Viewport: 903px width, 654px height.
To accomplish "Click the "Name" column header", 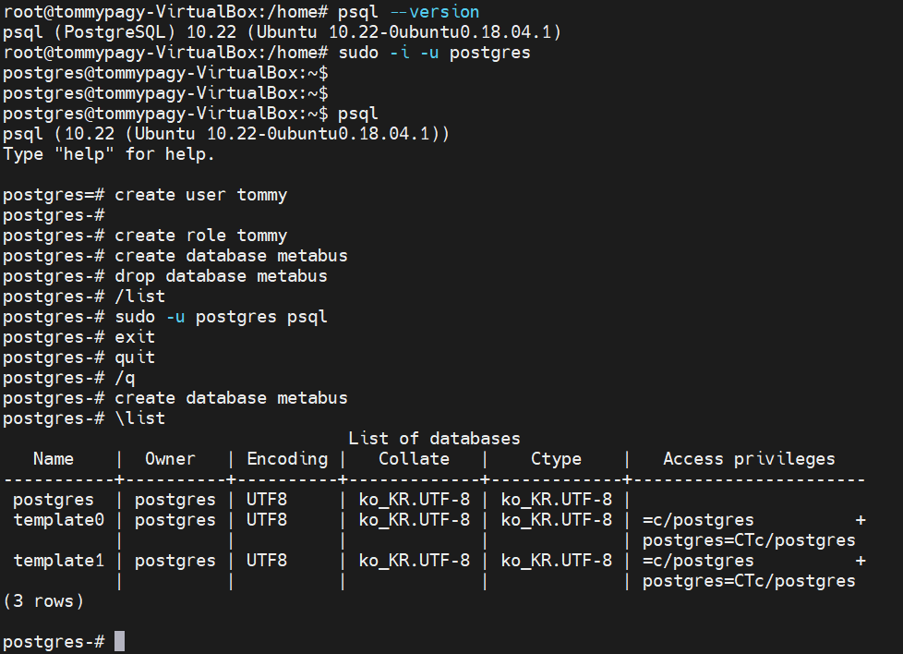I will click(54, 459).
